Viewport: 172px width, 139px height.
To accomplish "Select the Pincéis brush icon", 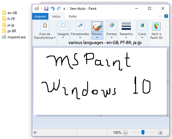I will (x=97, y=26).
